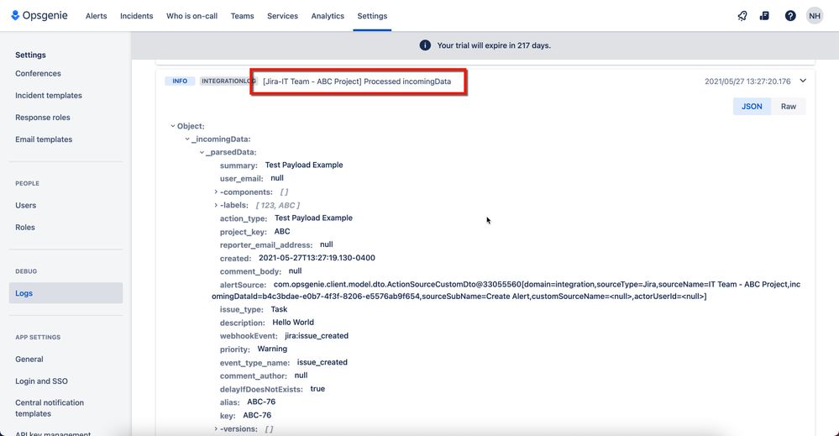
Task: Select the comment_author null value
Action: (x=301, y=376)
